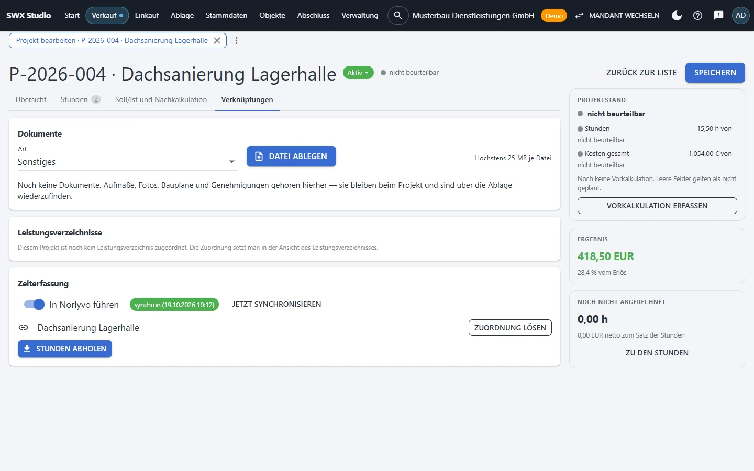Click the Datei ablegen button

pos(291,156)
